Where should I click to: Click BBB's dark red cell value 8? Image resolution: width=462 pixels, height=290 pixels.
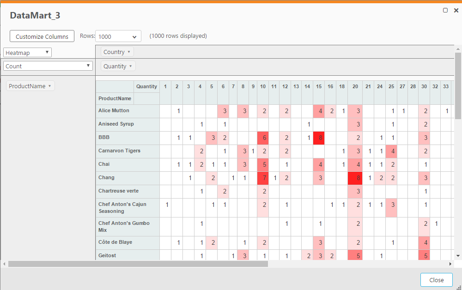coord(319,138)
